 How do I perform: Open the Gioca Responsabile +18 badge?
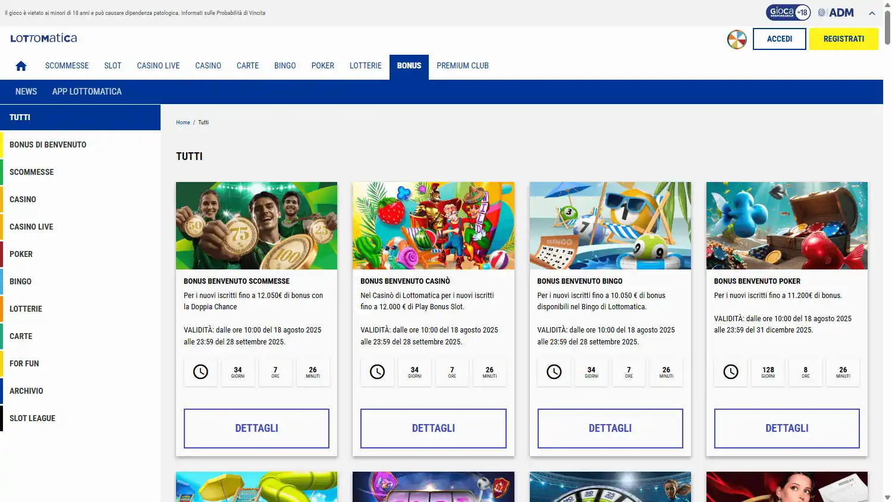tap(788, 12)
